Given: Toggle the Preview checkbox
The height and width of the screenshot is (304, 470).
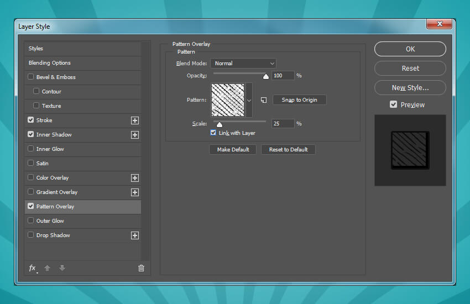Looking at the screenshot, I should 393,104.
